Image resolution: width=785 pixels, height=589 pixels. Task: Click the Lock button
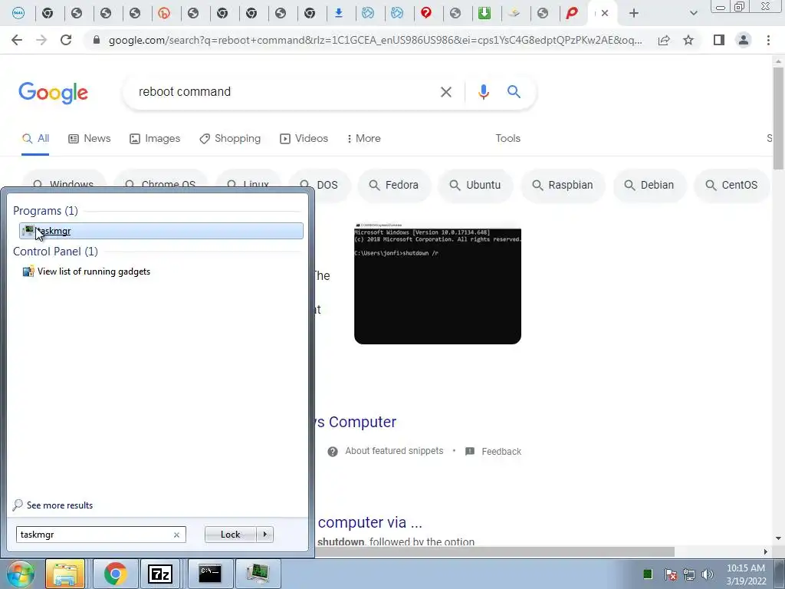point(230,535)
